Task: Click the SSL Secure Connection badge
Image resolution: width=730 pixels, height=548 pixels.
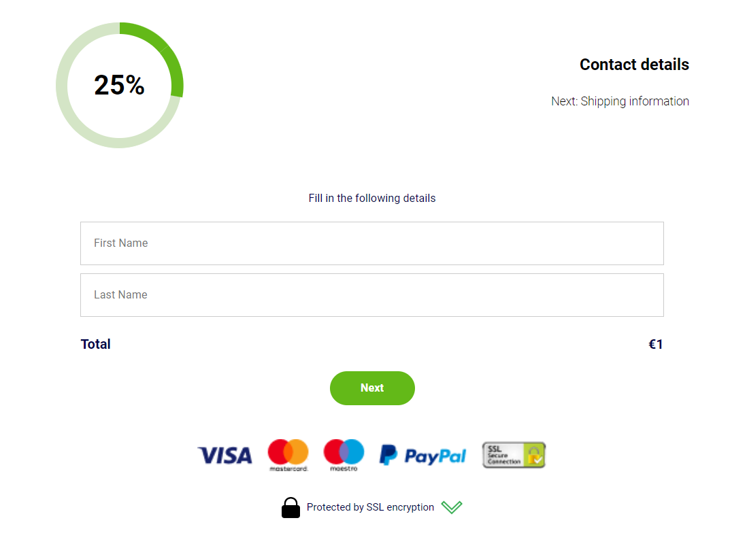Action: (514, 455)
